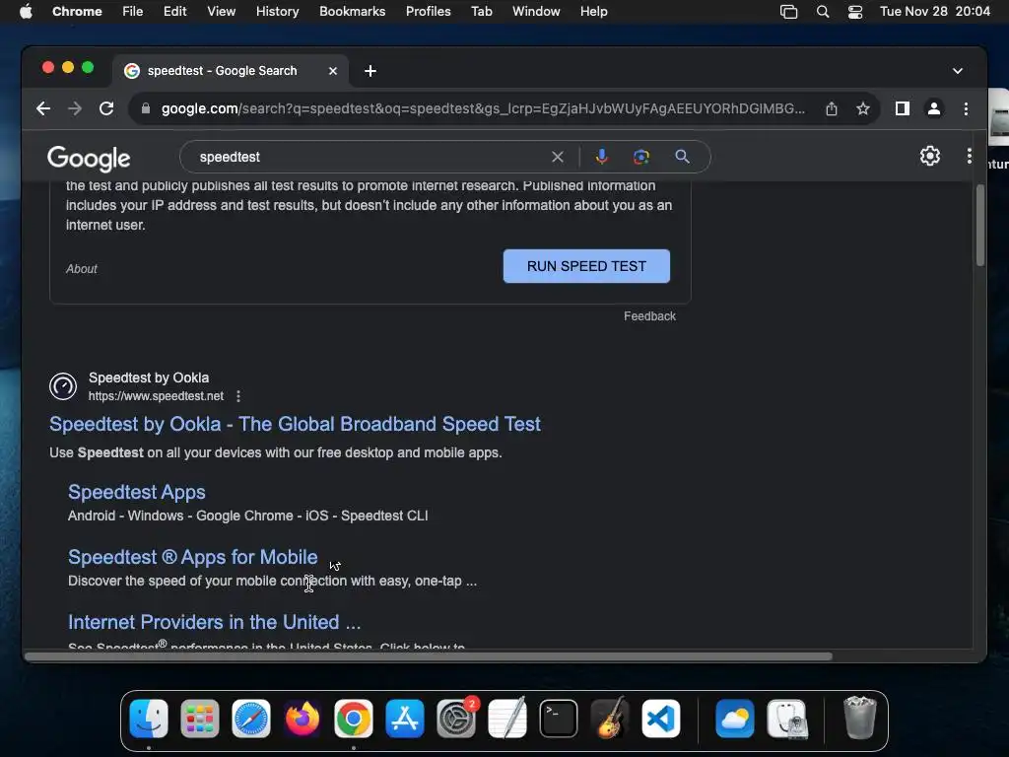Open the Window menu
The image size is (1009, 757).
click(x=536, y=12)
